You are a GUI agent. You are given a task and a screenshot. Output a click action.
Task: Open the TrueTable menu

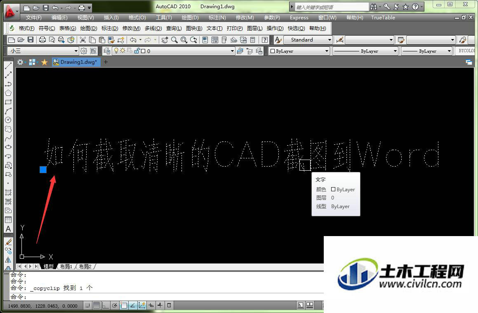point(383,18)
